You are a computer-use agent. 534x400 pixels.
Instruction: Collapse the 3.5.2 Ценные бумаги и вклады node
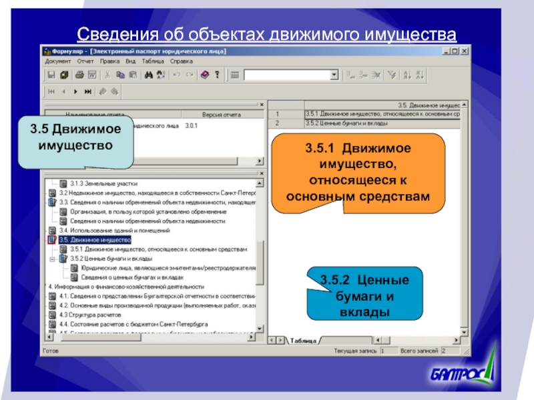[x=52, y=258]
